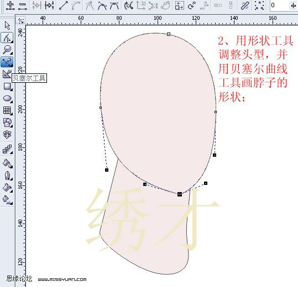Select the Basic Shapes tool
Screen dimensions: 298x287
(x=8, y=123)
